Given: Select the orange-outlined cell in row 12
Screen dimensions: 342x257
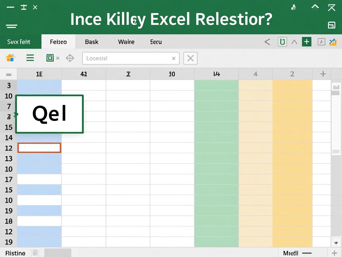Looking at the screenshot, I should (x=39, y=148).
